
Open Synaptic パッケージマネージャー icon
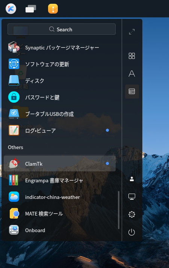click(14, 47)
